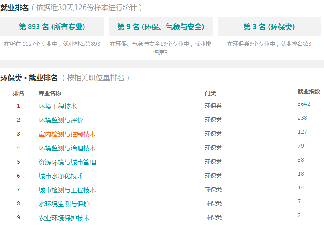Click employment index value 2
The width and height of the screenshot is (324, 227).
point(299,215)
